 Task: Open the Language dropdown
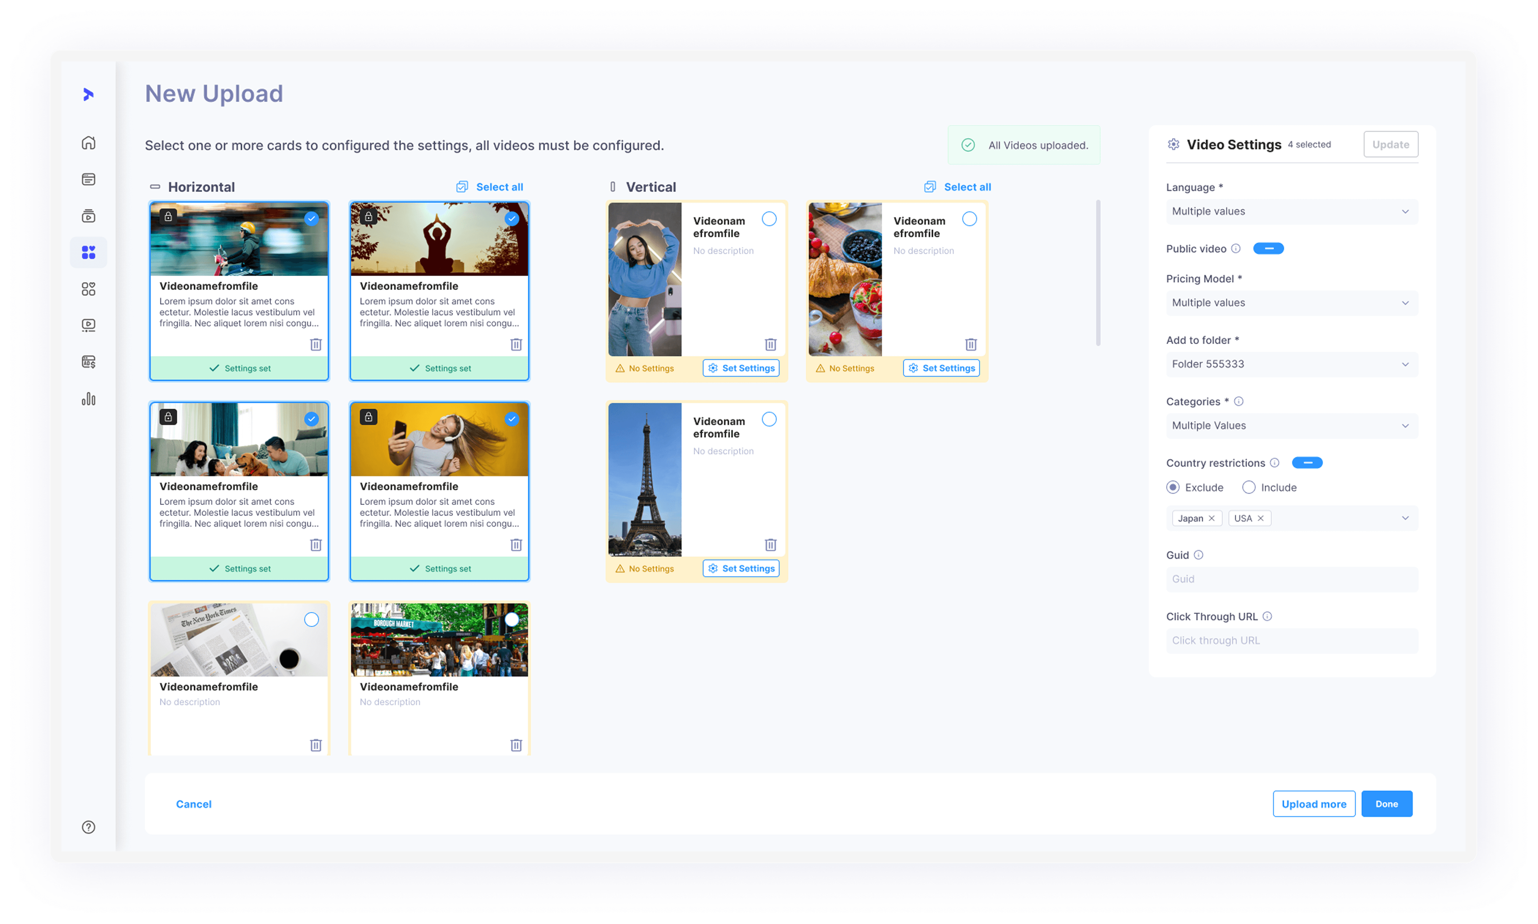1292,212
